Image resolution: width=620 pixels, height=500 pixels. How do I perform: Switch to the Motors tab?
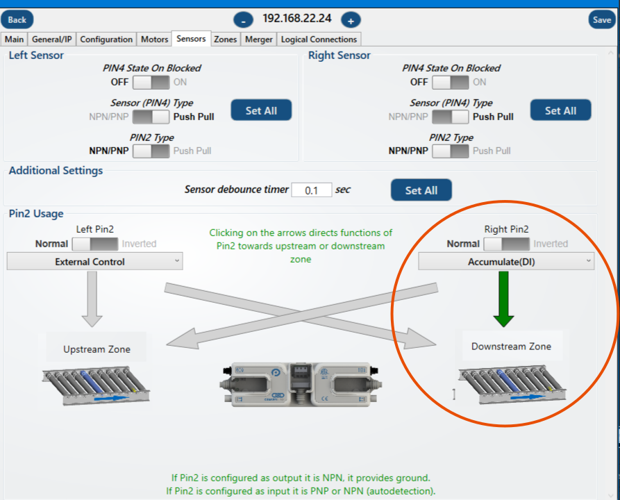(x=155, y=39)
